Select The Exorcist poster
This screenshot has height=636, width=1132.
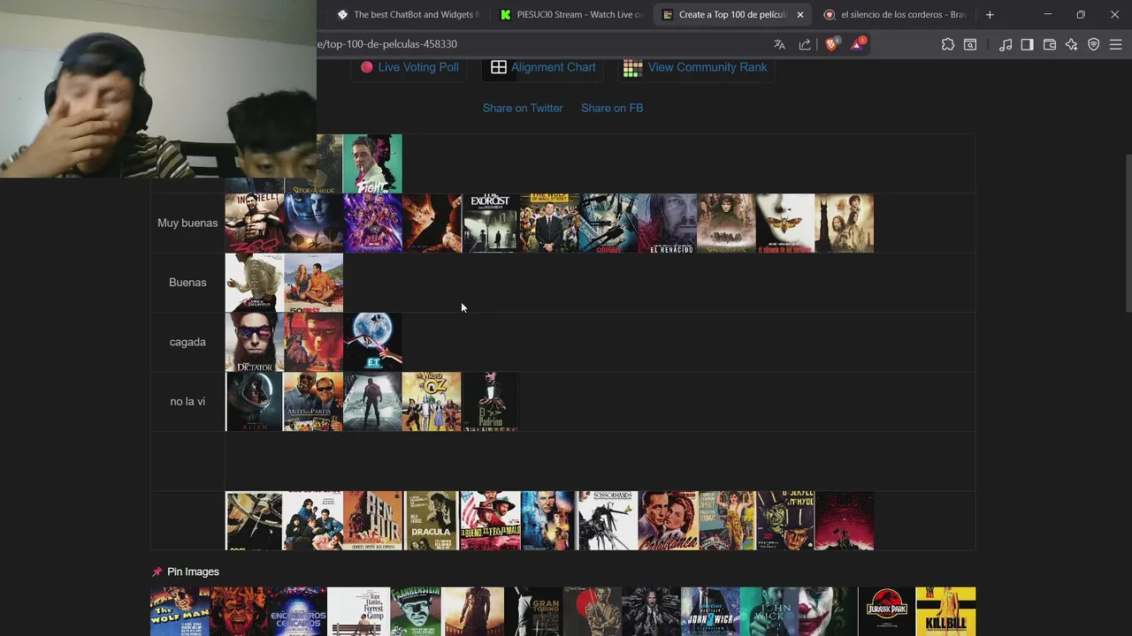tap(491, 223)
